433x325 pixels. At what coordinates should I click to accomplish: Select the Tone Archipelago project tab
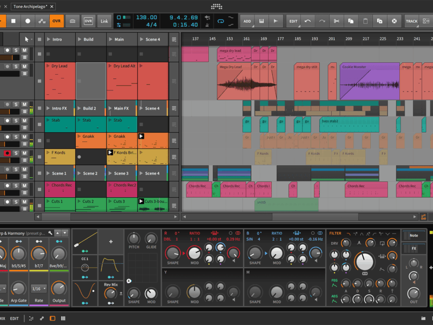[30, 6]
